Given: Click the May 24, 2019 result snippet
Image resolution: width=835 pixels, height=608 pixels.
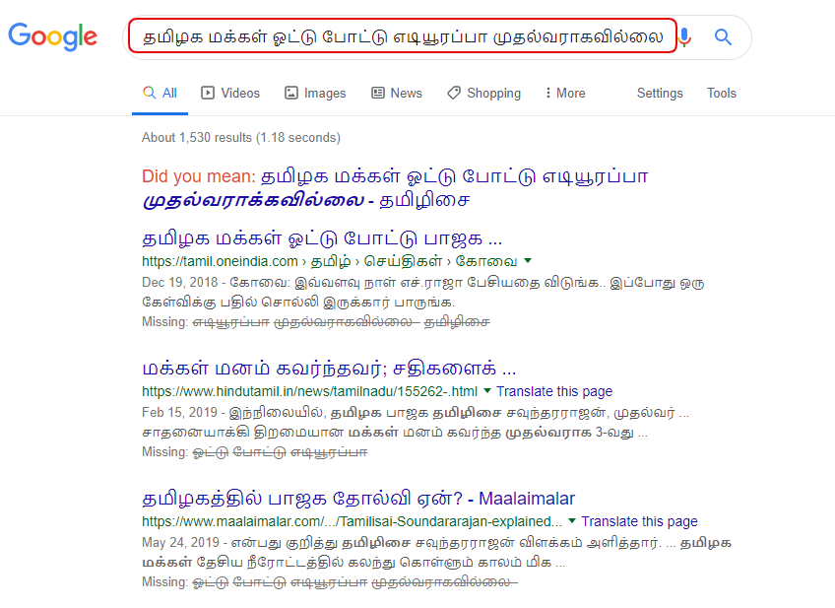Looking at the screenshot, I should pyautogui.click(x=436, y=552).
